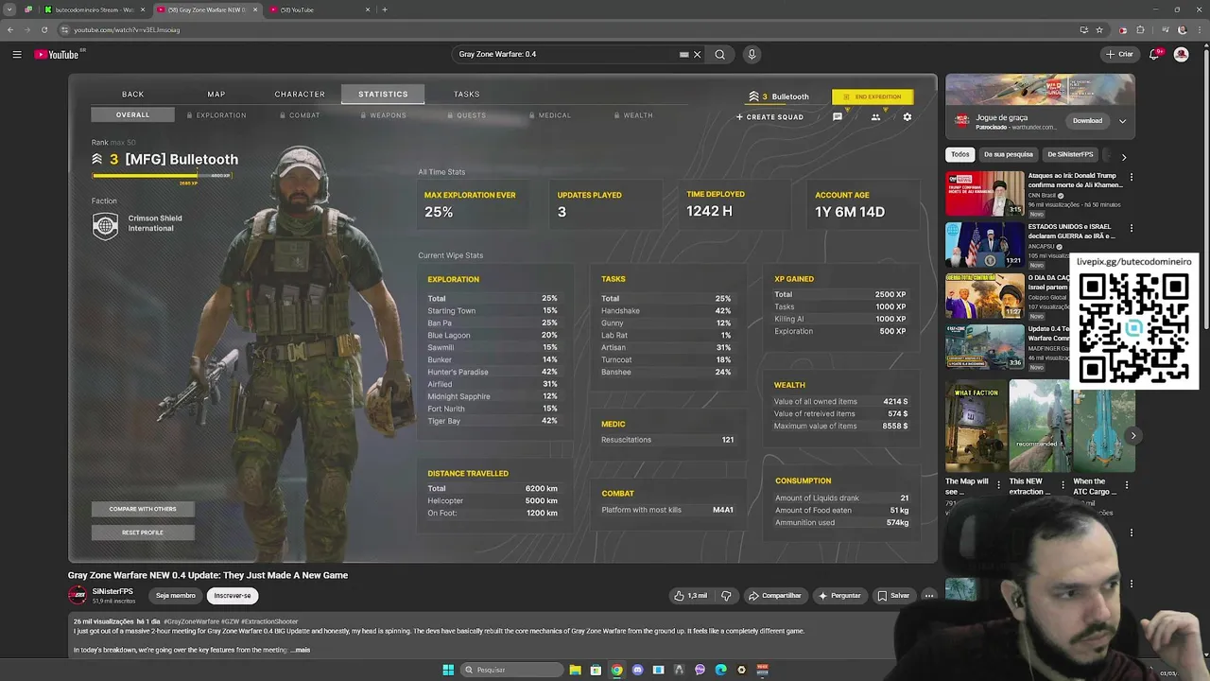The width and height of the screenshot is (1210, 681).
Task: Open File Explorer from the taskbar
Action: [575, 670]
